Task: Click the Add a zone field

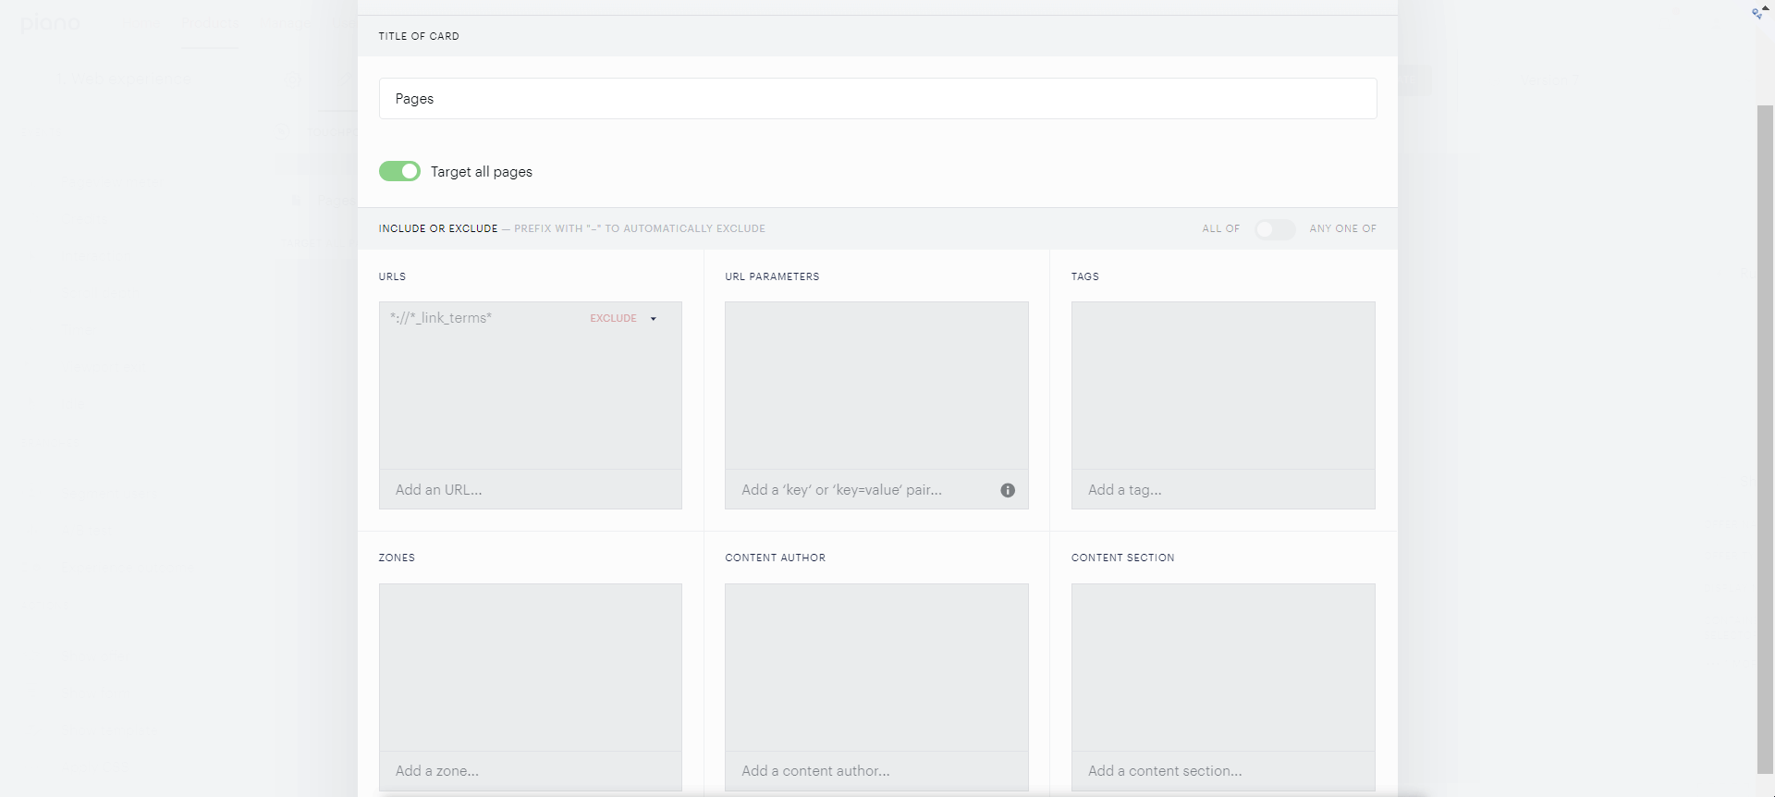Action: tap(531, 771)
